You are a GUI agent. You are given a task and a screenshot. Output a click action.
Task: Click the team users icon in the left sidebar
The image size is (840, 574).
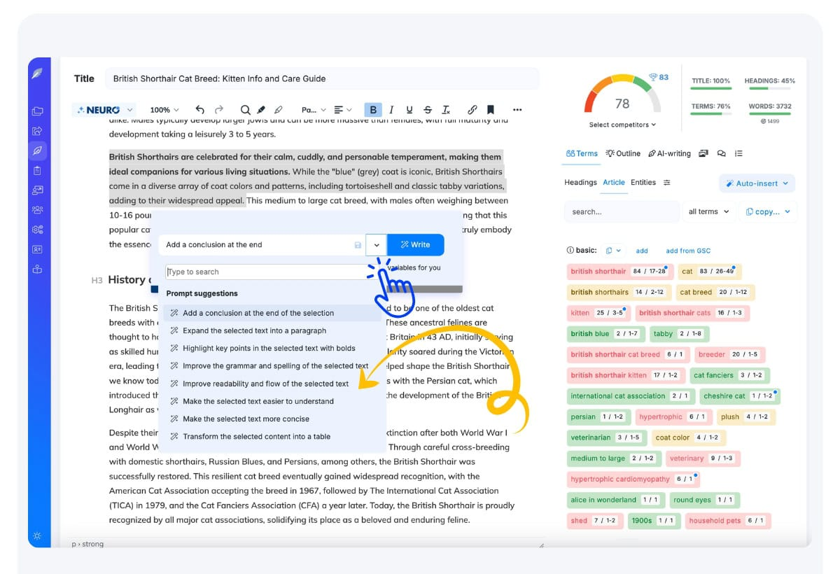(37, 210)
